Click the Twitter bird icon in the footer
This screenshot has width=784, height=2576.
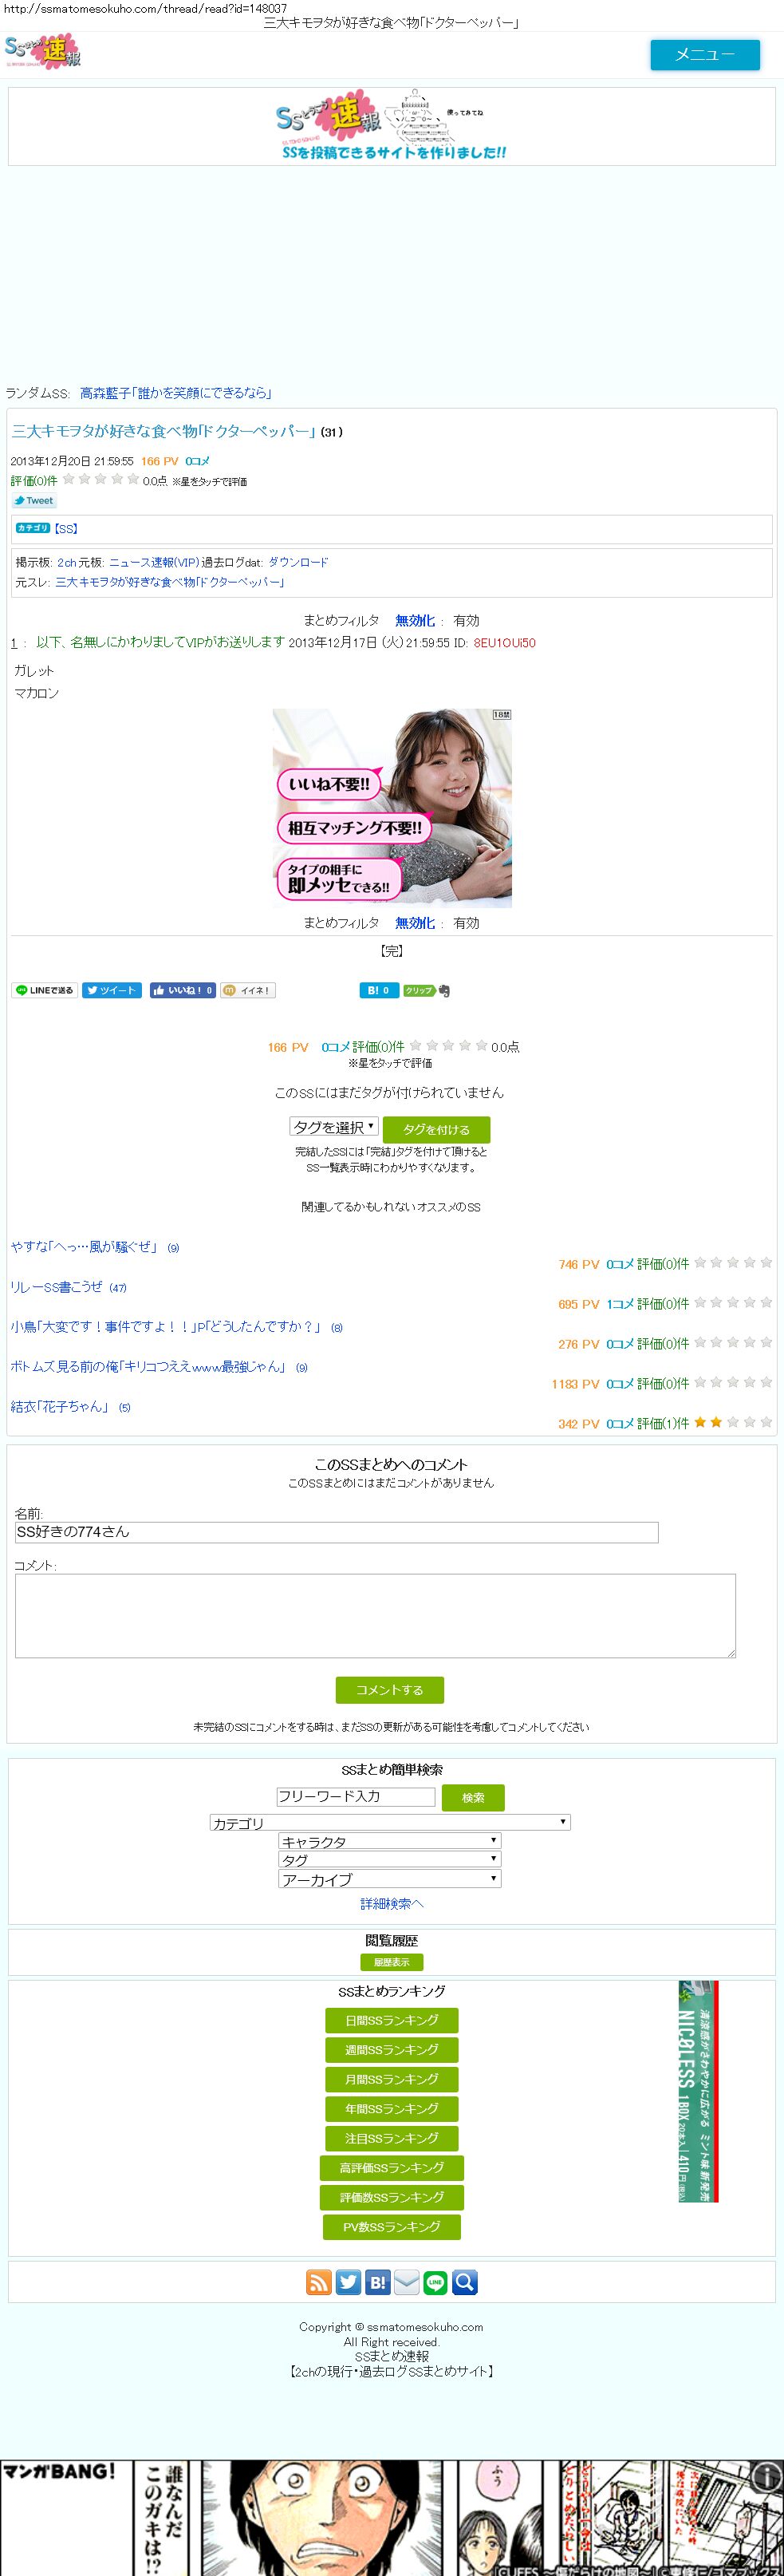[348, 2282]
